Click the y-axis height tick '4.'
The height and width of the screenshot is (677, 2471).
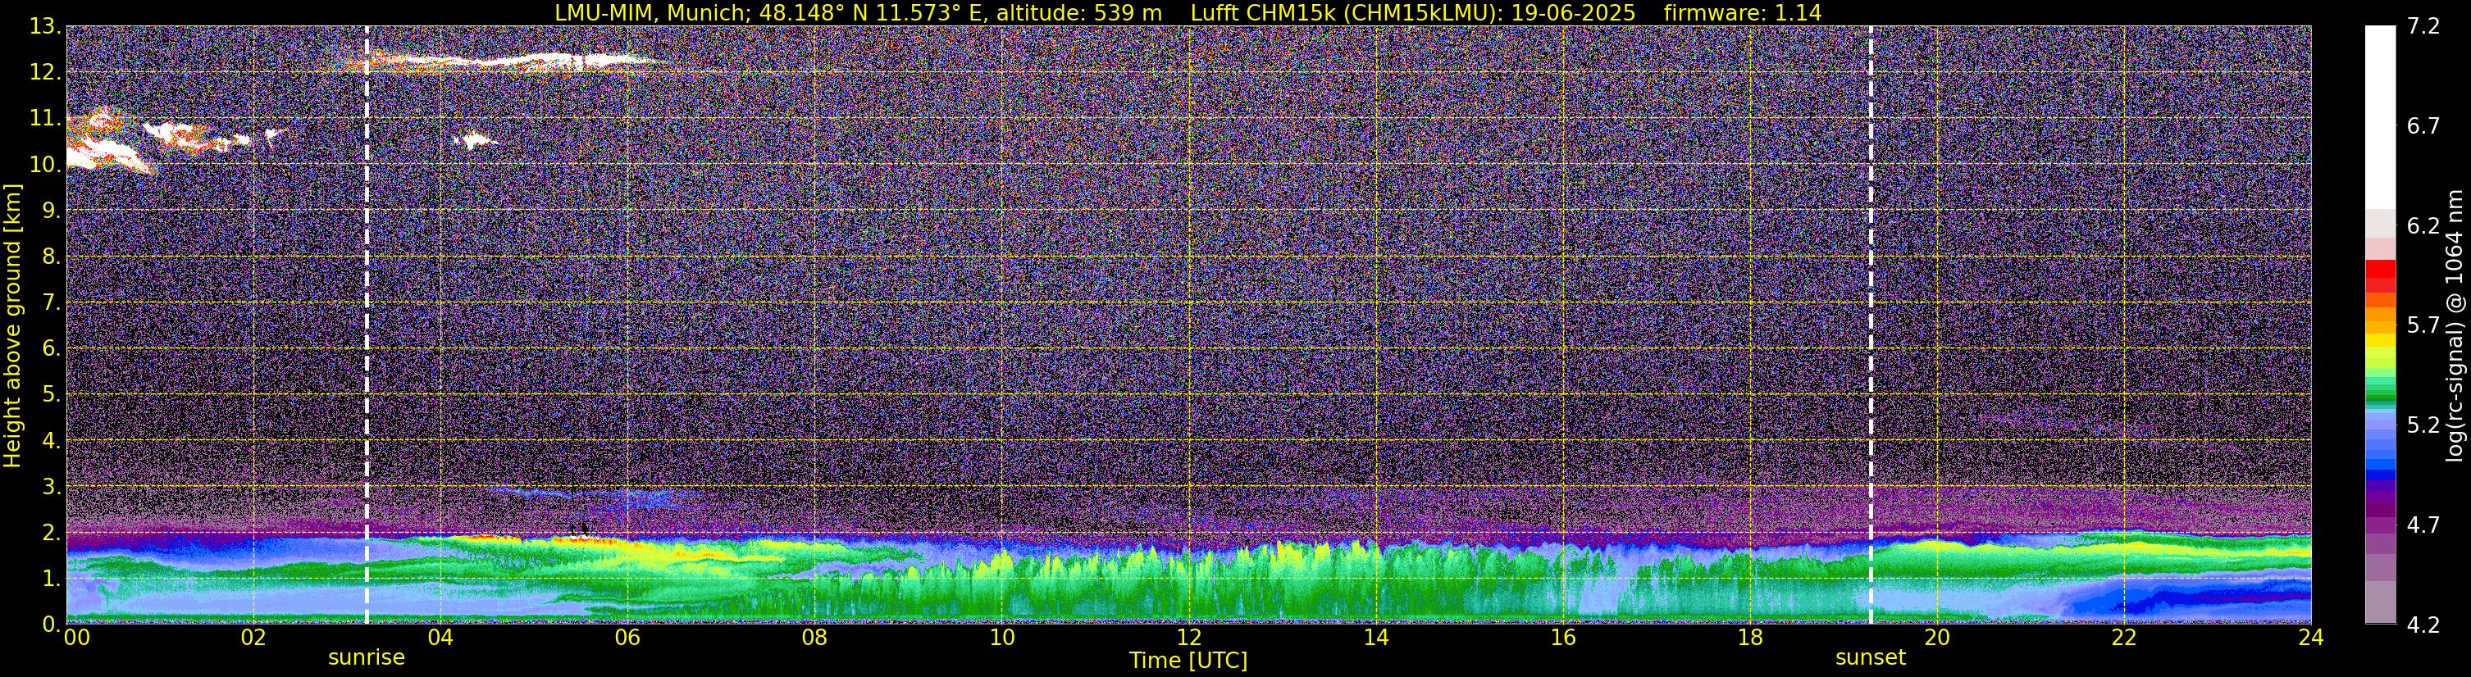click(50, 440)
